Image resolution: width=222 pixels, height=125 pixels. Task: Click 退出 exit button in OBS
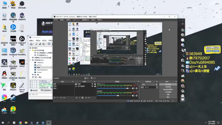click(x=168, y=97)
